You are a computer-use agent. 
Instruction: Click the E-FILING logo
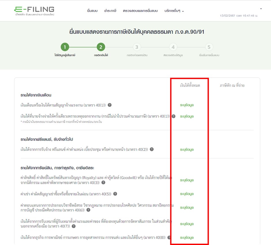pyautogui.click(x=34, y=11)
